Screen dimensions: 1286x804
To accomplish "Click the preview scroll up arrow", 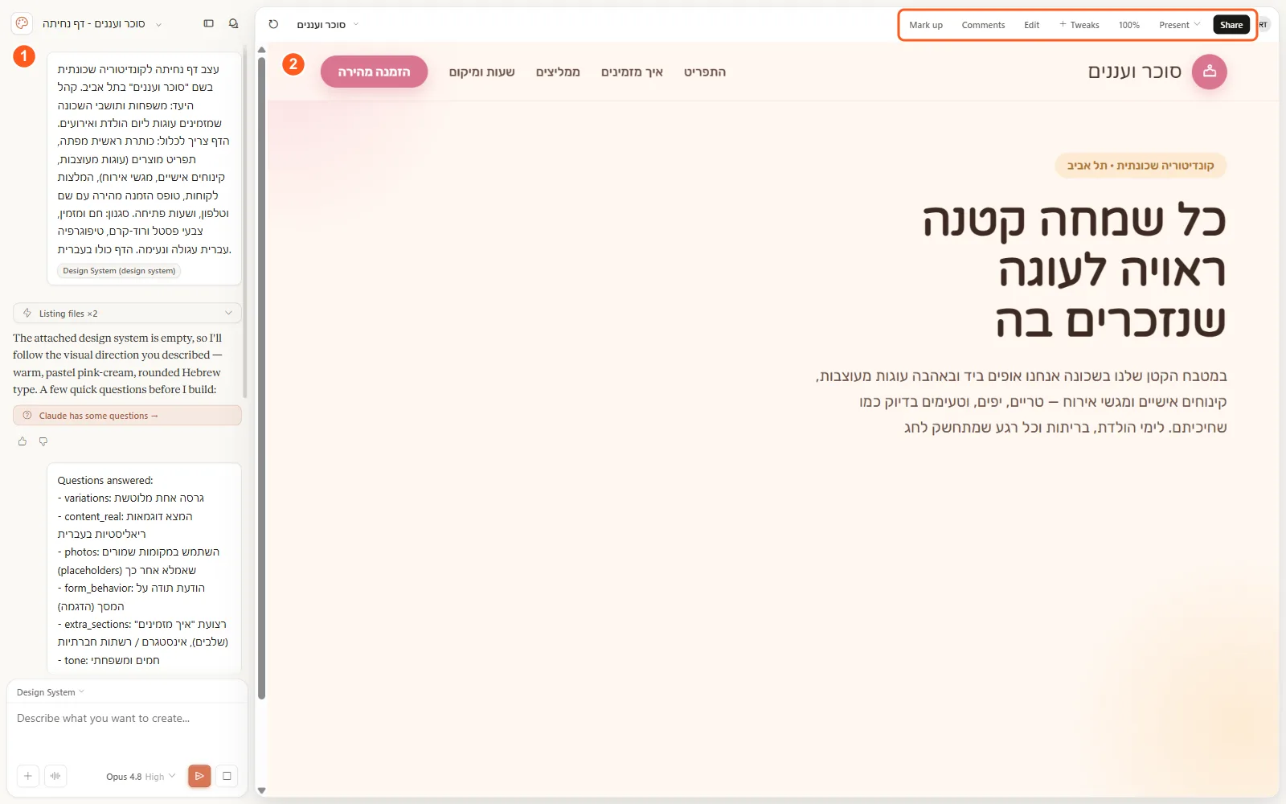I will pos(261,50).
